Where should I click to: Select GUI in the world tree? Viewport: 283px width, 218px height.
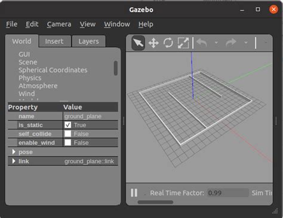pos(24,54)
